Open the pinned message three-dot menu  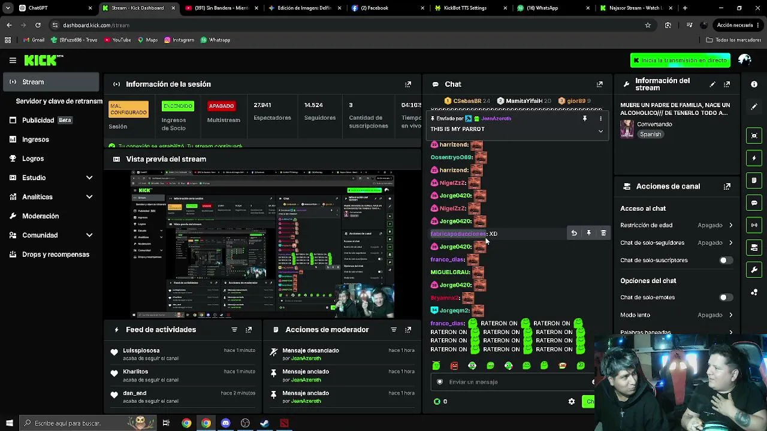coord(600,119)
